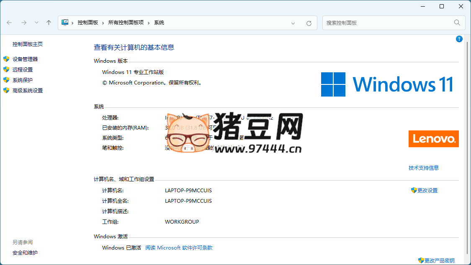
Task: Click the computer icon in the breadcrumb bar
Action: pyautogui.click(x=65, y=23)
